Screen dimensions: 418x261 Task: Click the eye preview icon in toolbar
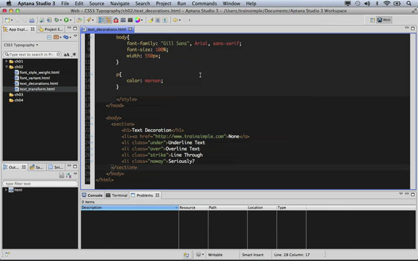pos(123,20)
